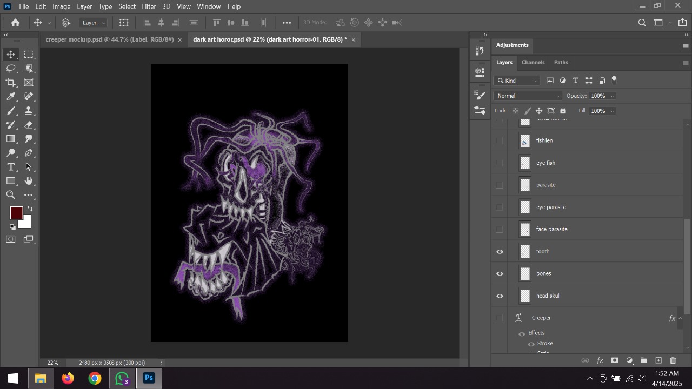Select the Spot Healing Brush tool
692x389 pixels.
point(29,97)
